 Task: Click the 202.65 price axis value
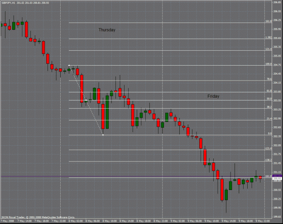point(277,128)
